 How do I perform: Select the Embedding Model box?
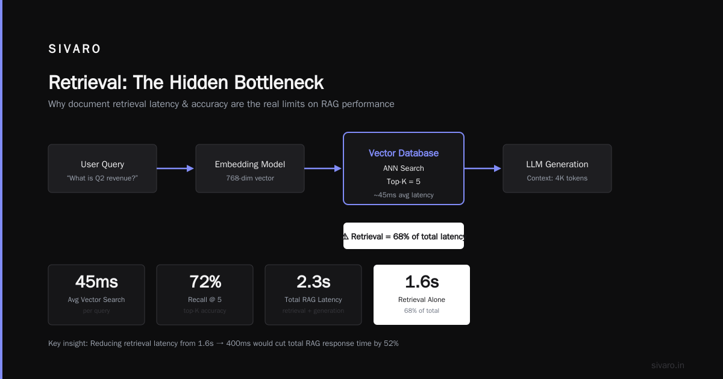click(x=250, y=168)
